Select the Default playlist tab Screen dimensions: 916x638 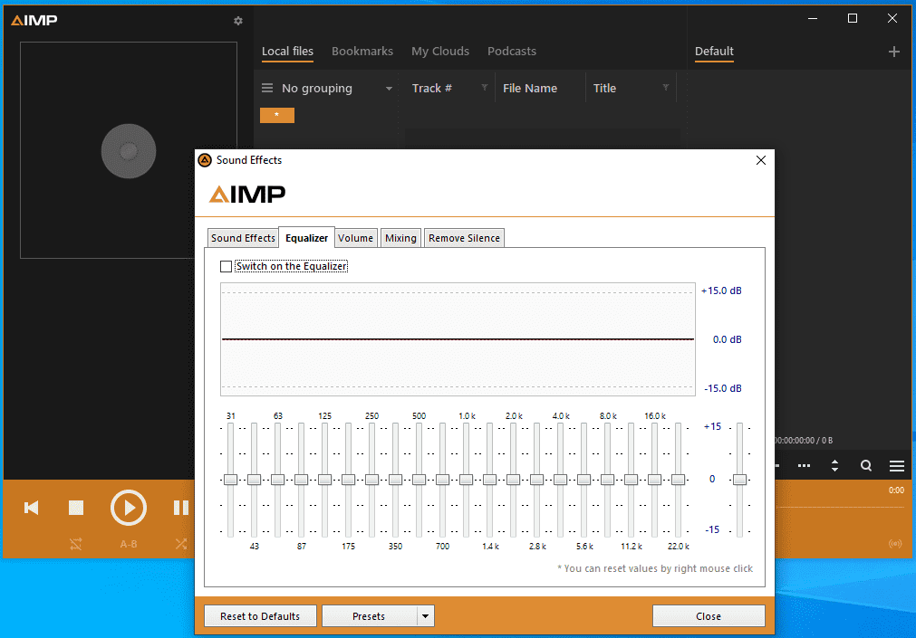[714, 52]
